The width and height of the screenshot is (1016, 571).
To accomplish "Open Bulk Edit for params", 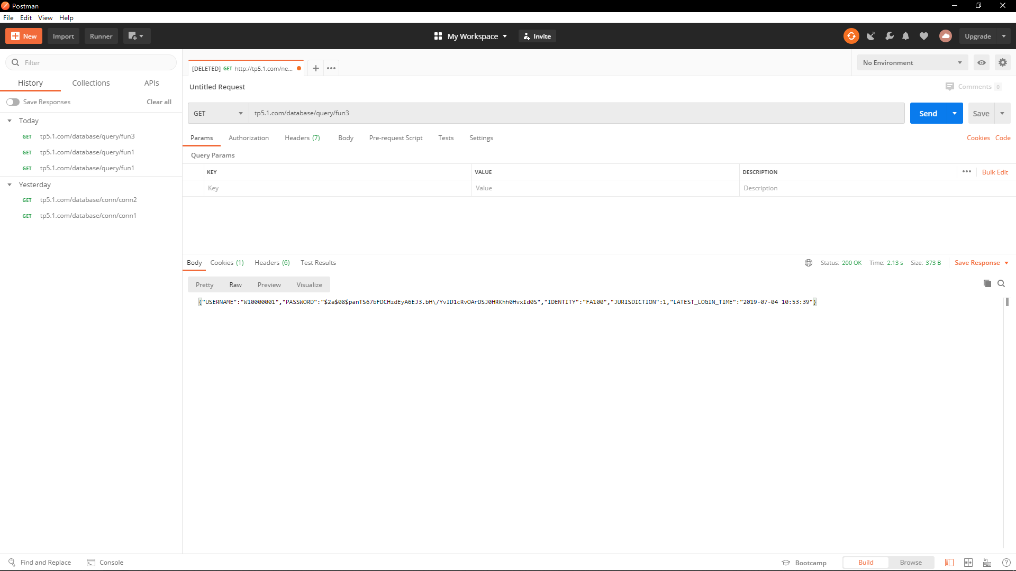I will [995, 172].
